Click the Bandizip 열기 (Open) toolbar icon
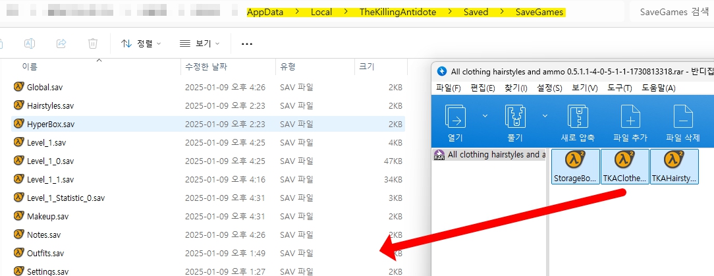This screenshot has width=714, height=276. tap(455, 117)
